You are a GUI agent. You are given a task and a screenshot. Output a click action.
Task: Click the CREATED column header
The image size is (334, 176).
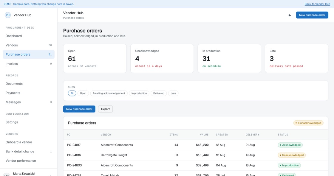pos(222,135)
